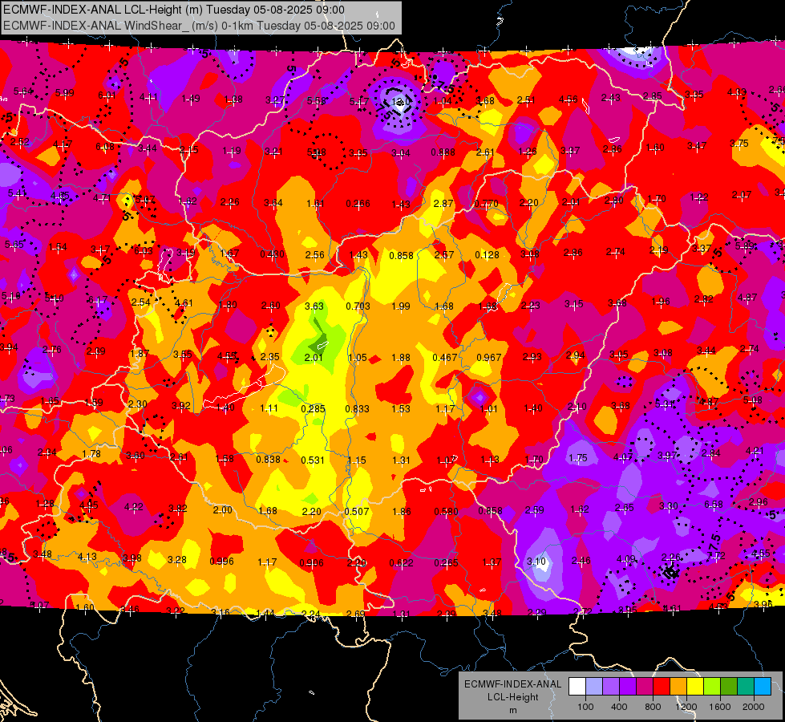The width and height of the screenshot is (785, 722).
Task: Click wind shear value '2.00'
Action: [x=223, y=509]
